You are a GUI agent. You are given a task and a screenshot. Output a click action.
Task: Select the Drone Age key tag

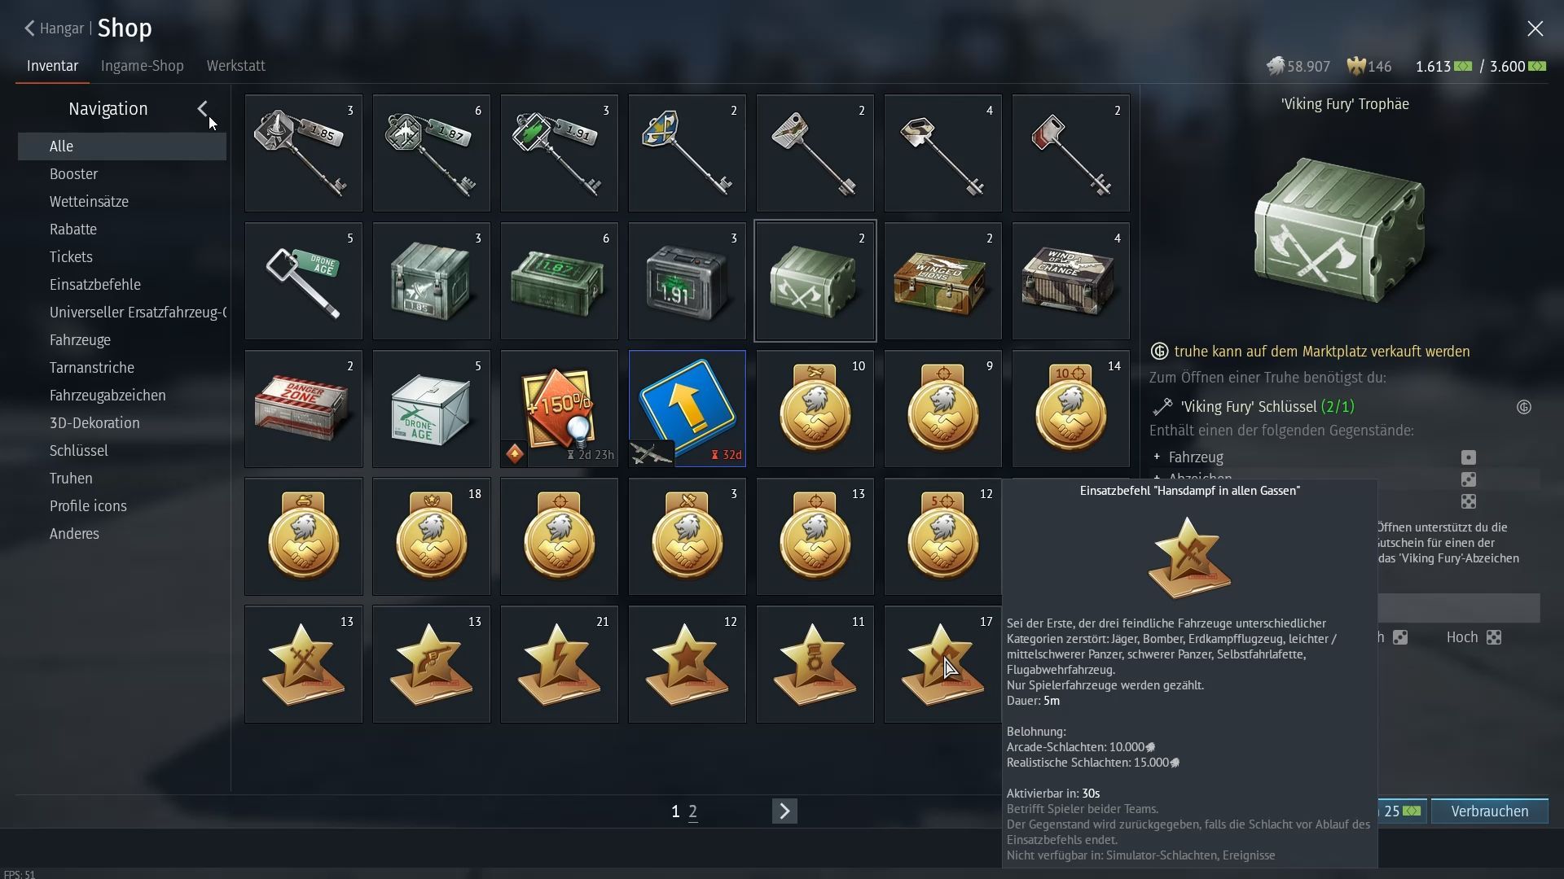[303, 281]
